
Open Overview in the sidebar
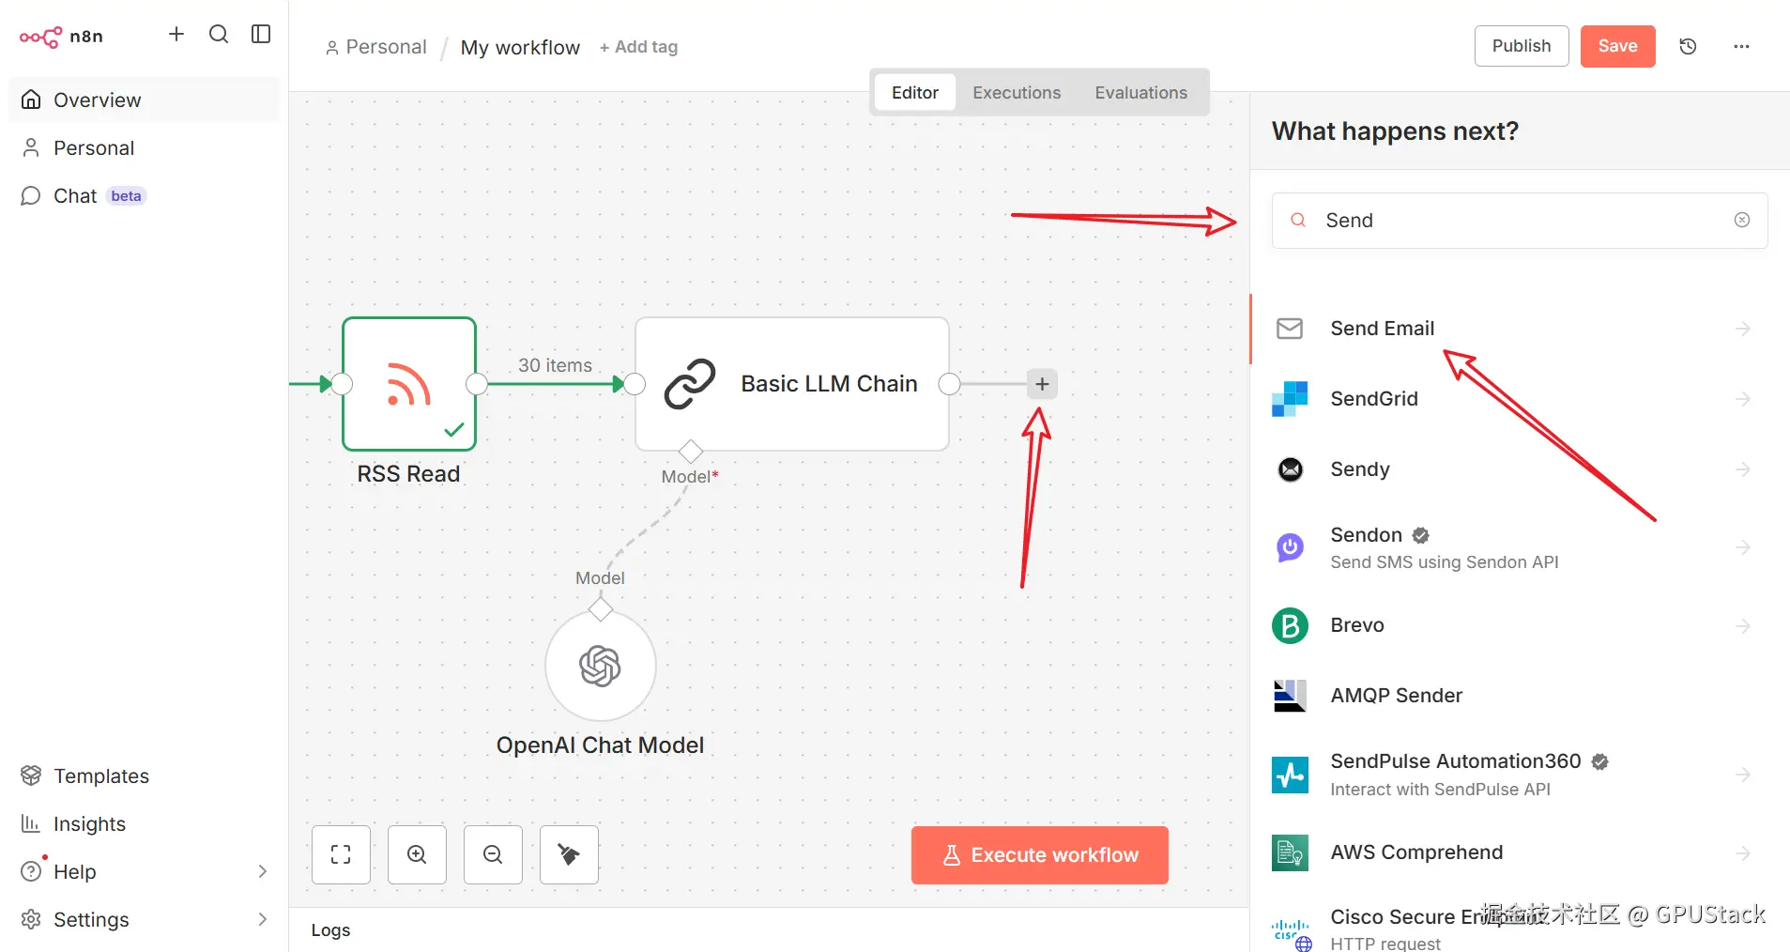tap(144, 100)
